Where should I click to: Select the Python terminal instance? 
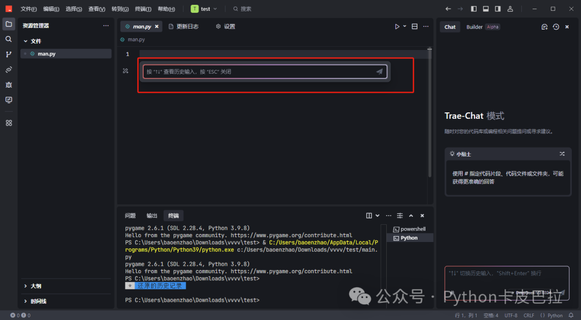[409, 238]
